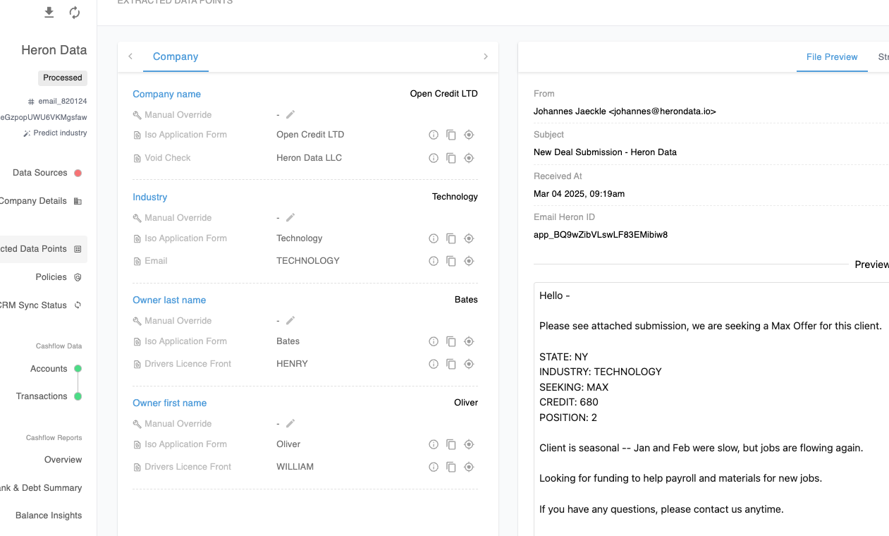Screen dimensions: 889x536
Task: Copy the Bates value
Action: tap(451, 341)
